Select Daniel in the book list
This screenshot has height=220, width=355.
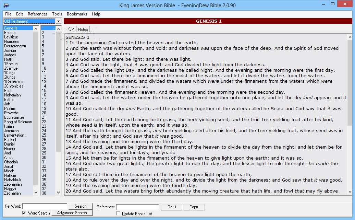[18, 144]
